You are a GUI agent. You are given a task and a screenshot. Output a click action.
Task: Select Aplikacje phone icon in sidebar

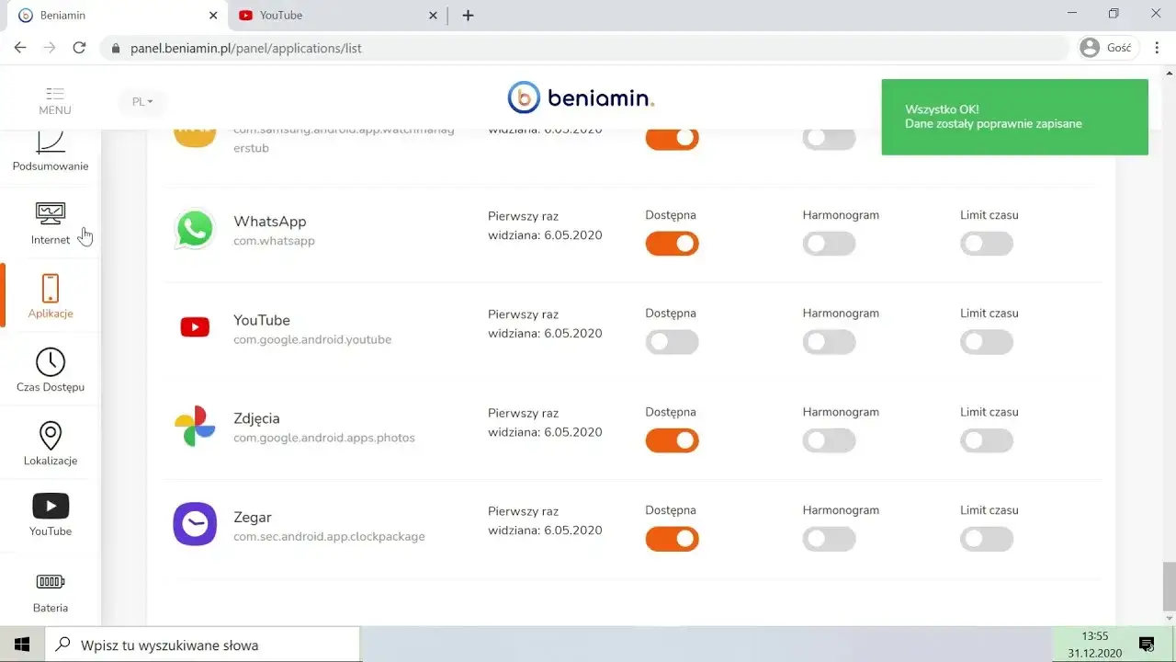click(x=51, y=289)
